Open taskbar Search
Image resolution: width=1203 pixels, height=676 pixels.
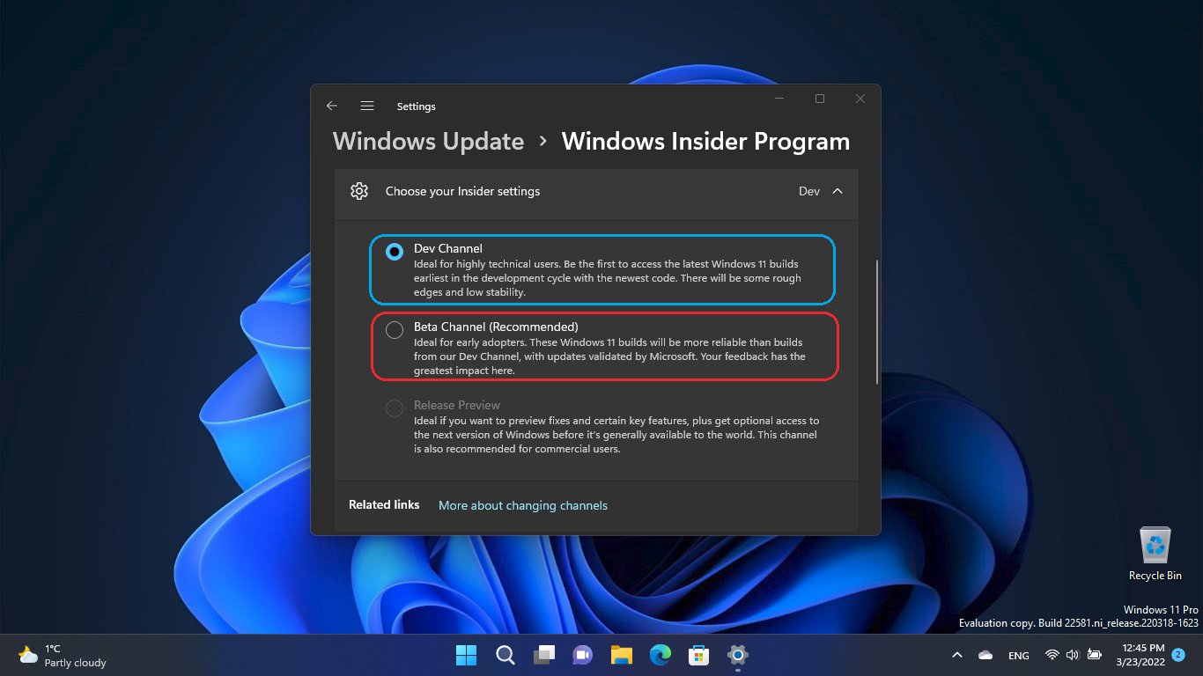point(505,655)
